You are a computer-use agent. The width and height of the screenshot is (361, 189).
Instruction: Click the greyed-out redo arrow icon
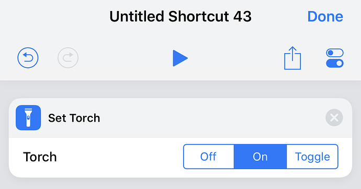[x=68, y=57]
